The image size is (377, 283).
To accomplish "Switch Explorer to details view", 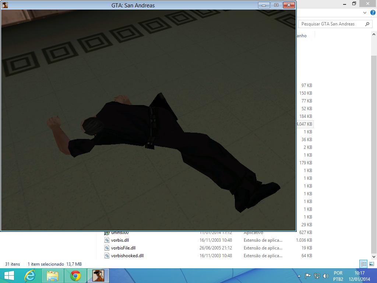I will pyautogui.click(x=363, y=264).
